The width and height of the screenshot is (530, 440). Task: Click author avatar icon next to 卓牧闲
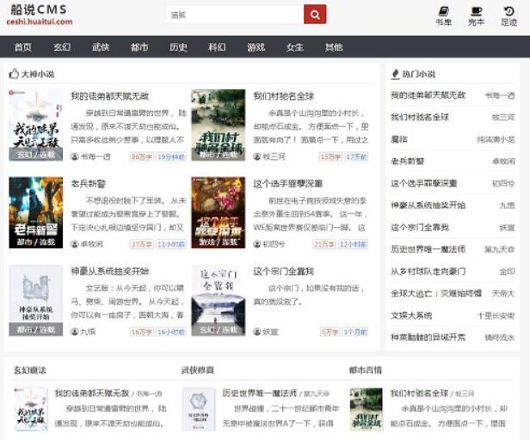(x=75, y=244)
